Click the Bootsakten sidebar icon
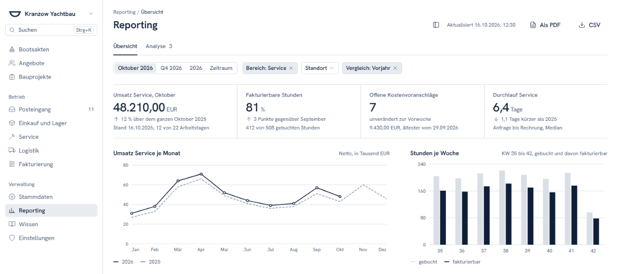Screen dimensions: 618x274 12,49
